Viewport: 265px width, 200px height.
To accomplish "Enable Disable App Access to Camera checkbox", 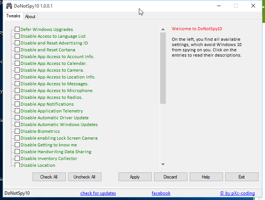I will click(17, 70).
